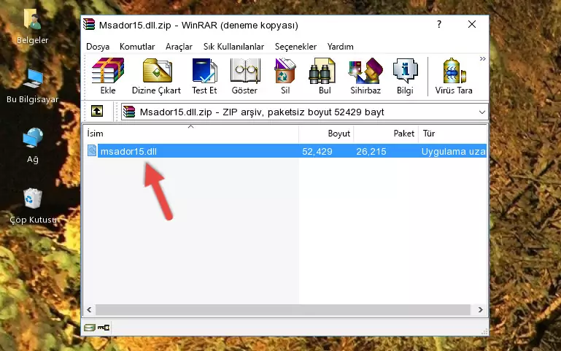Click the Test Et toolbar icon
The height and width of the screenshot is (351, 561).
point(204,71)
